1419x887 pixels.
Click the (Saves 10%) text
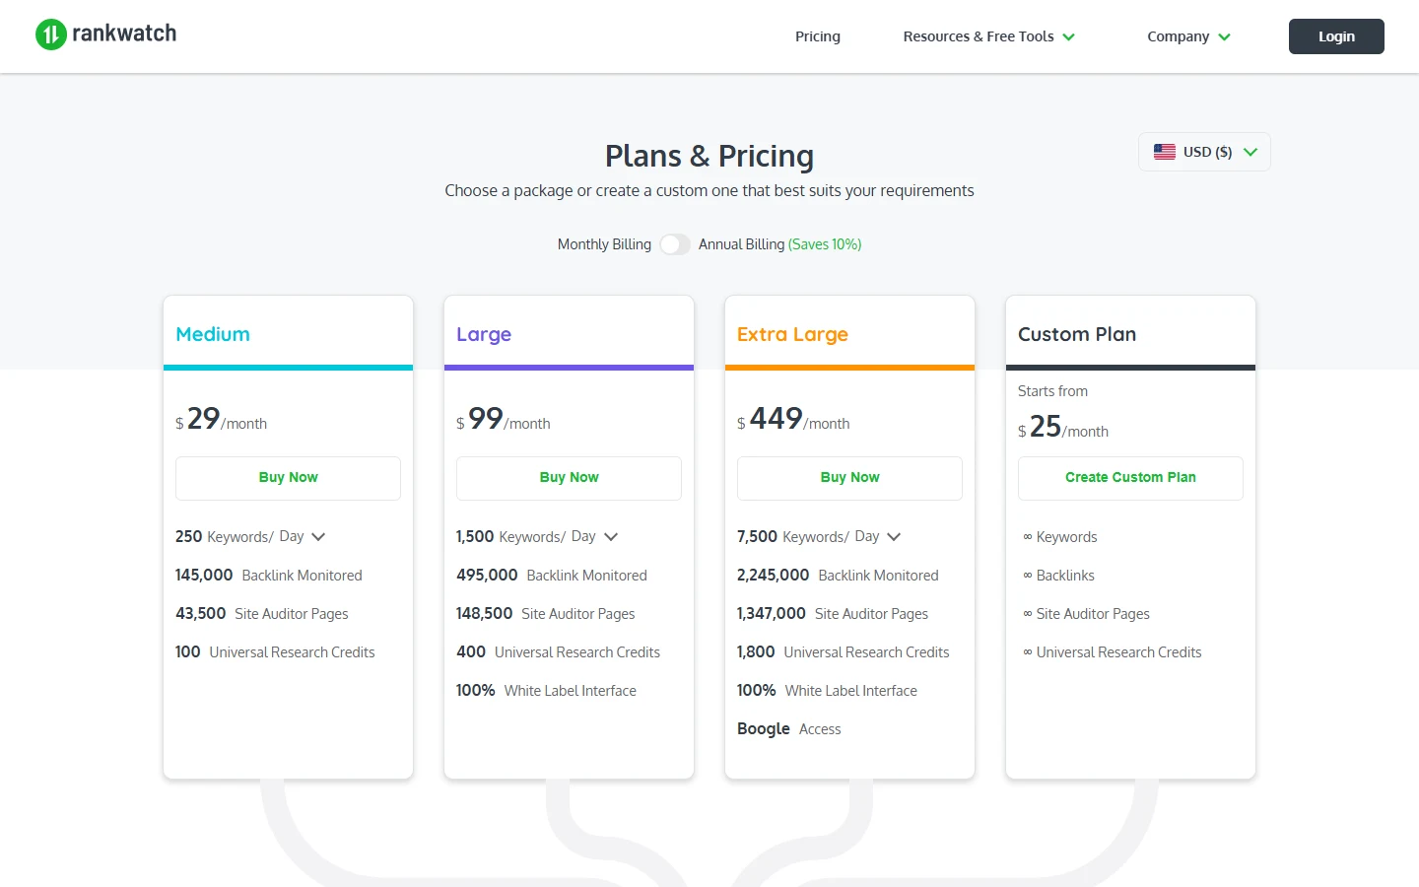point(825,244)
